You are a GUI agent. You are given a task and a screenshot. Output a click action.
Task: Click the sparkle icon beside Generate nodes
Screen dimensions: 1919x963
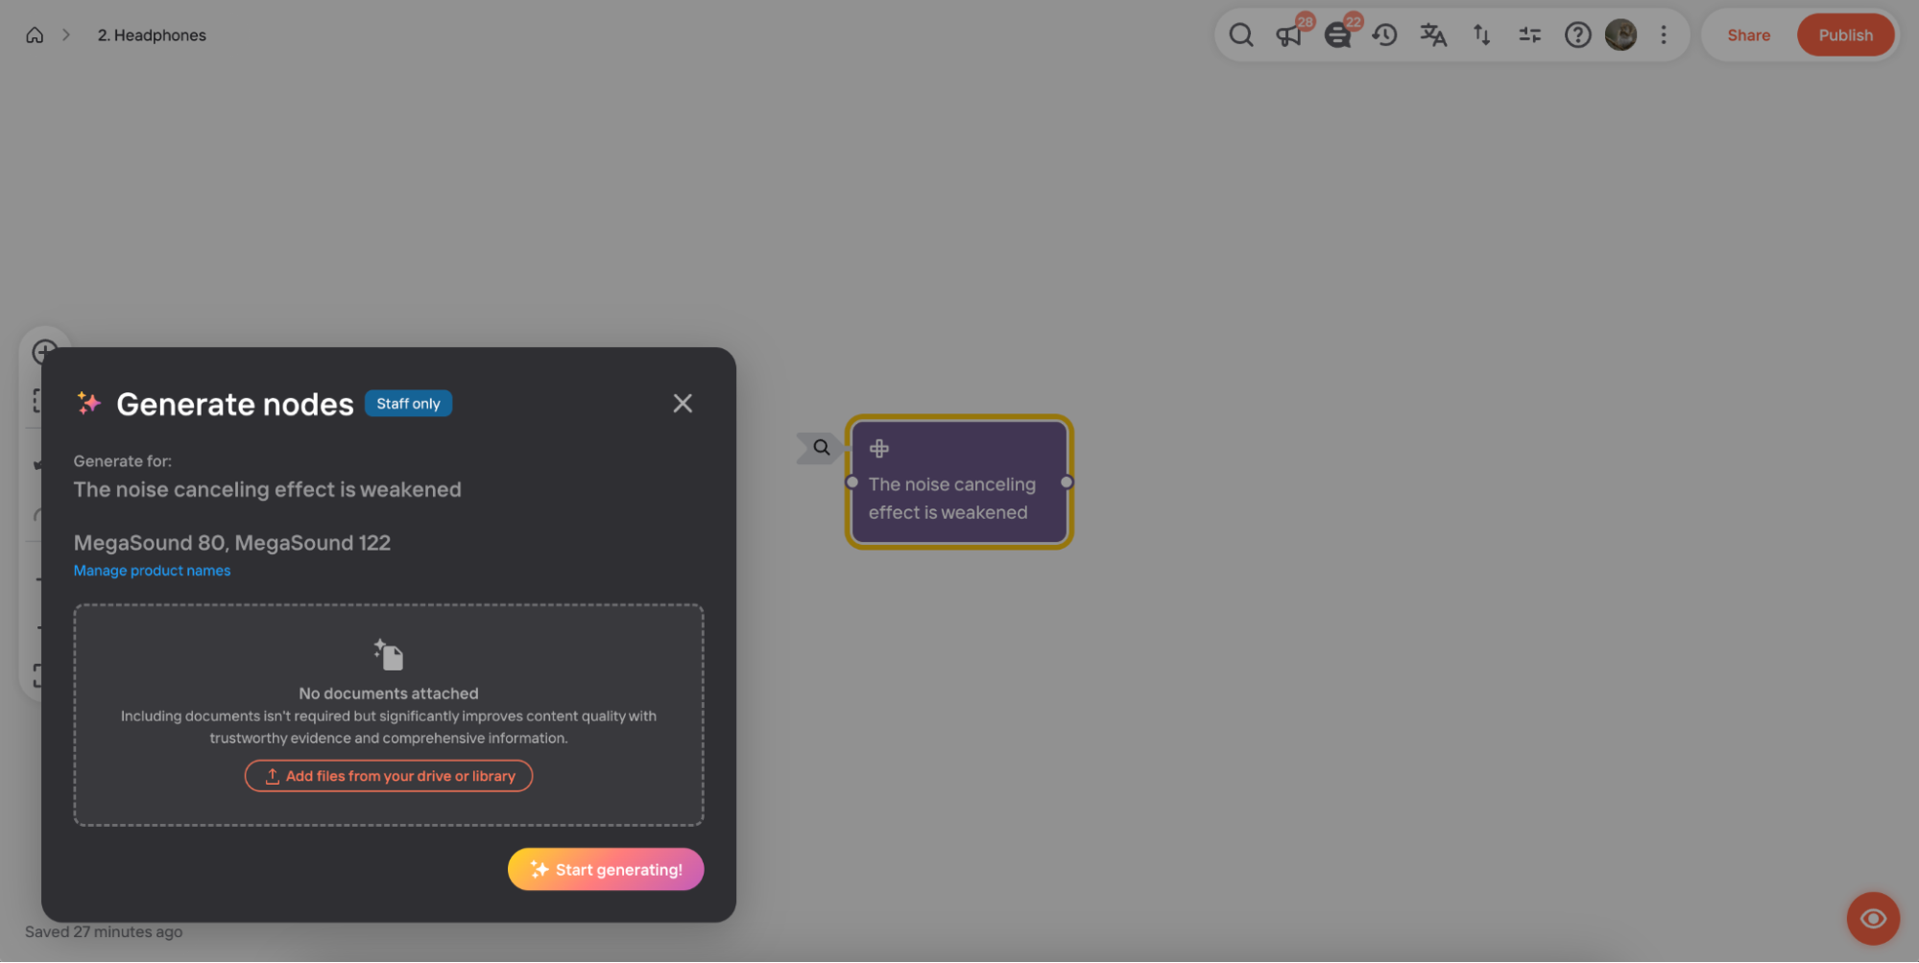pyautogui.click(x=89, y=404)
